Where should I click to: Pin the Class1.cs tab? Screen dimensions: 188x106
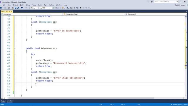point(9,11)
